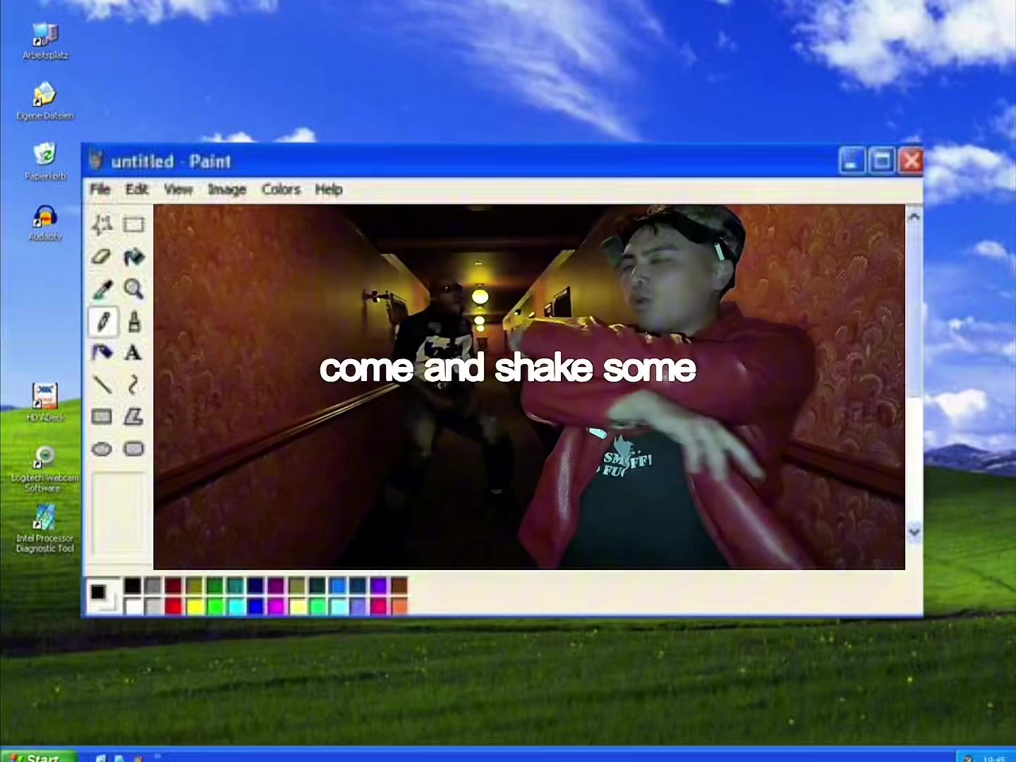The height and width of the screenshot is (762, 1016).
Task: Choose the orange swatch
Action: click(399, 606)
